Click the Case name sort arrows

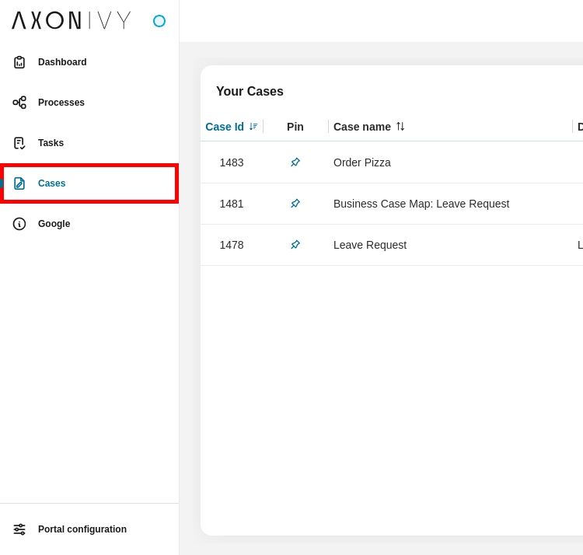pyautogui.click(x=400, y=127)
